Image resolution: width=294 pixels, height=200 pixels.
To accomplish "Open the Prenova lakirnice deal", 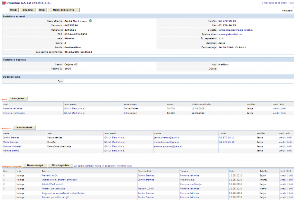I will click(13, 108).
